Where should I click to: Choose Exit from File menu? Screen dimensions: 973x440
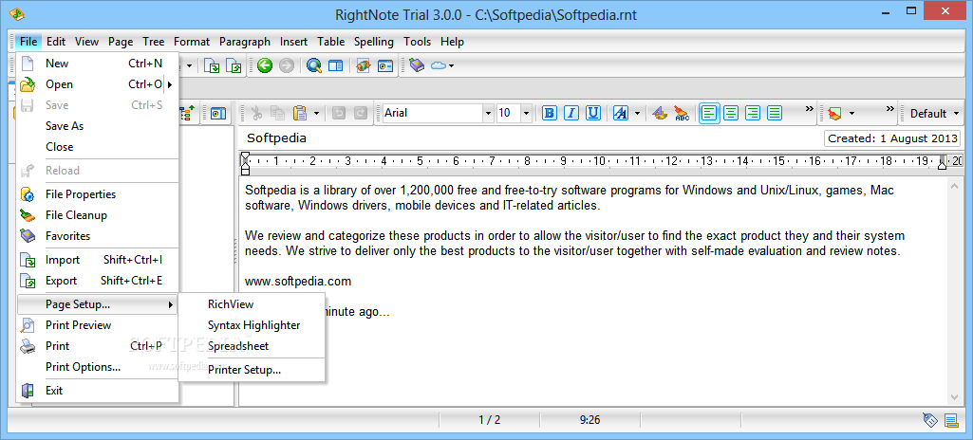coord(98,391)
